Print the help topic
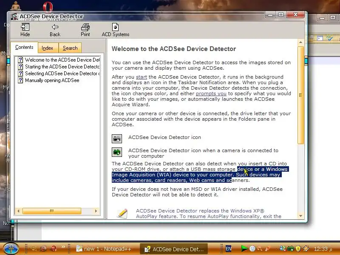Image resolution: width=340 pixels, height=255 pixels. [85, 30]
